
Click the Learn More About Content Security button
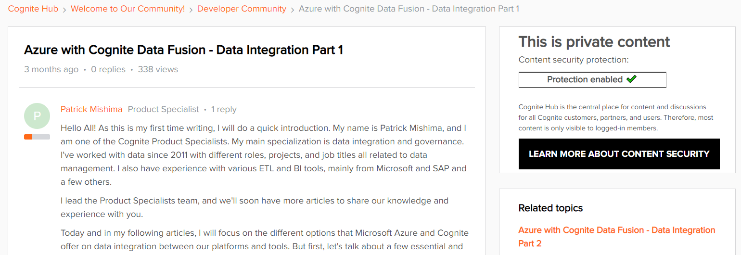[619, 154]
